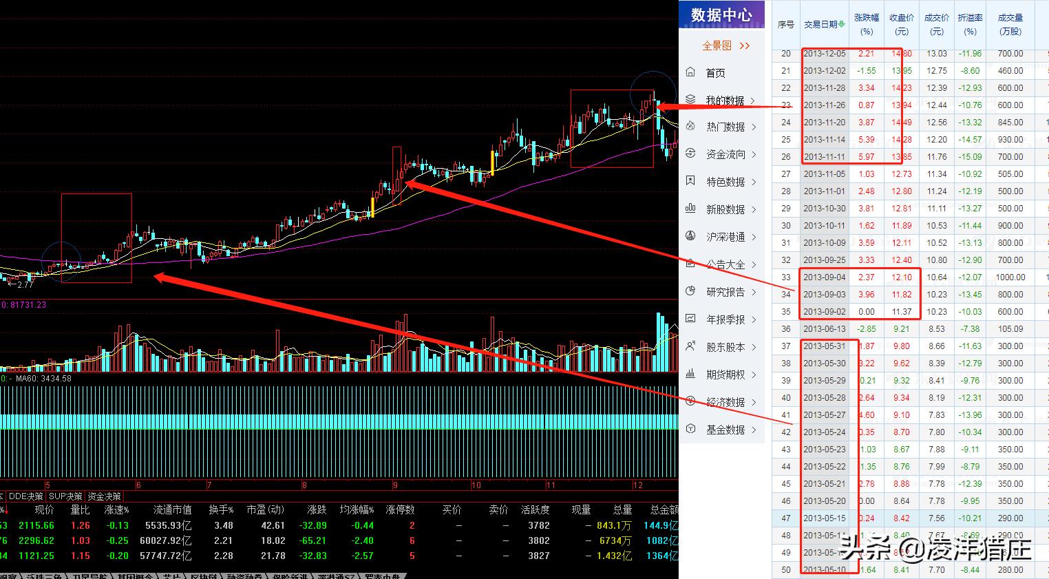Screen dimensions: 1049x579
Task: Click the 成交量 (万股) column header
Action: 1010,24
